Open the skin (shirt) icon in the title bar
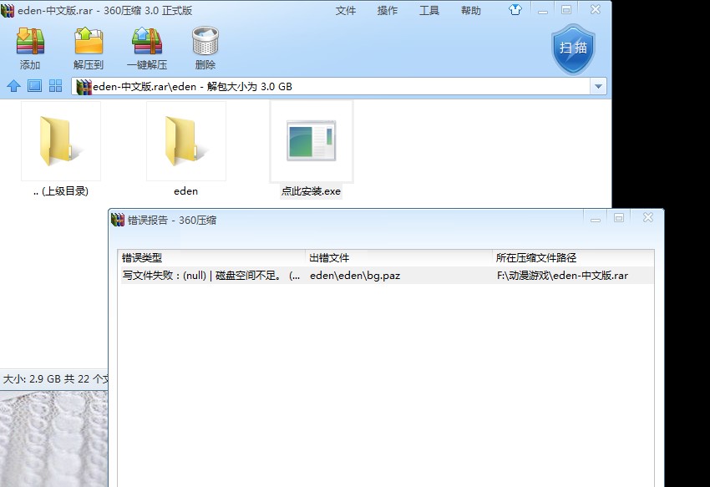Screen dimensions: 710x487 pyautogui.click(x=515, y=9)
